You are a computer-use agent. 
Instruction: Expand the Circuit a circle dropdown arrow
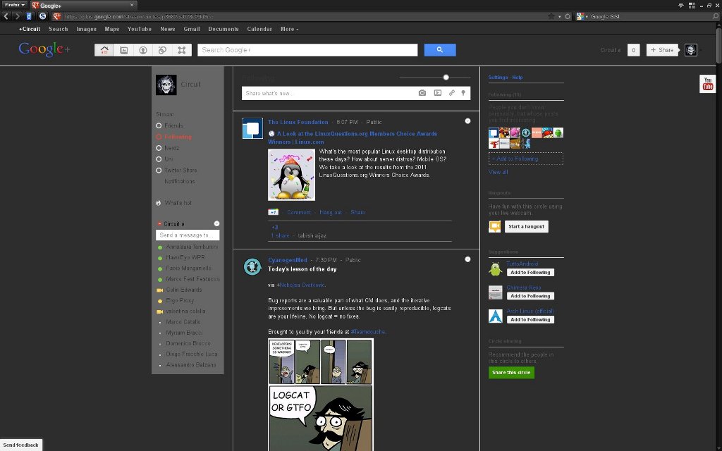pyautogui.click(x=216, y=223)
